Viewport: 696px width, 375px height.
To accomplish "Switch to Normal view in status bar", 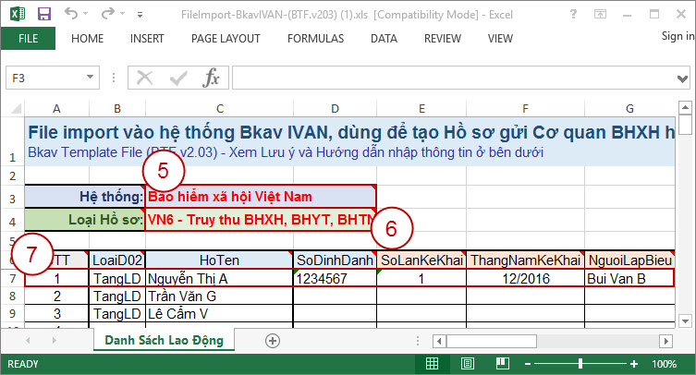I will point(432,364).
